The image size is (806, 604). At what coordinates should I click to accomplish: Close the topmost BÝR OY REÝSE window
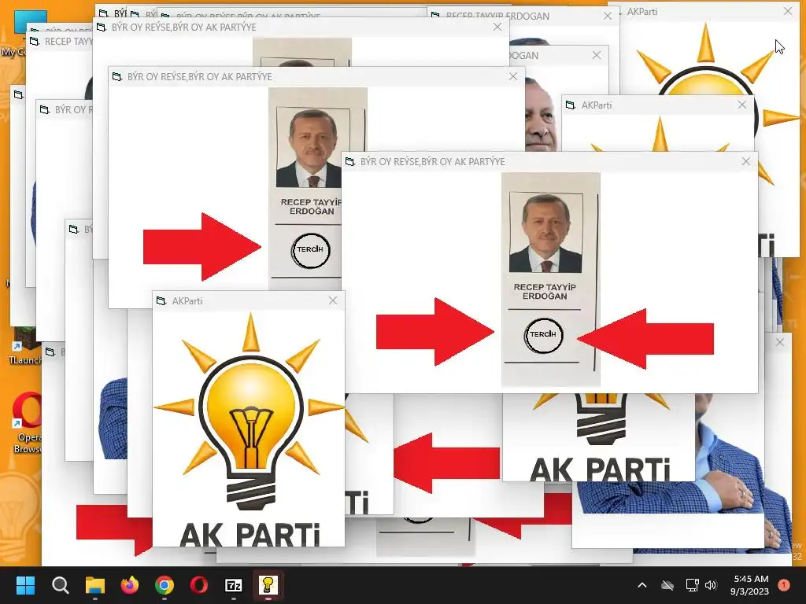(497, 28)
